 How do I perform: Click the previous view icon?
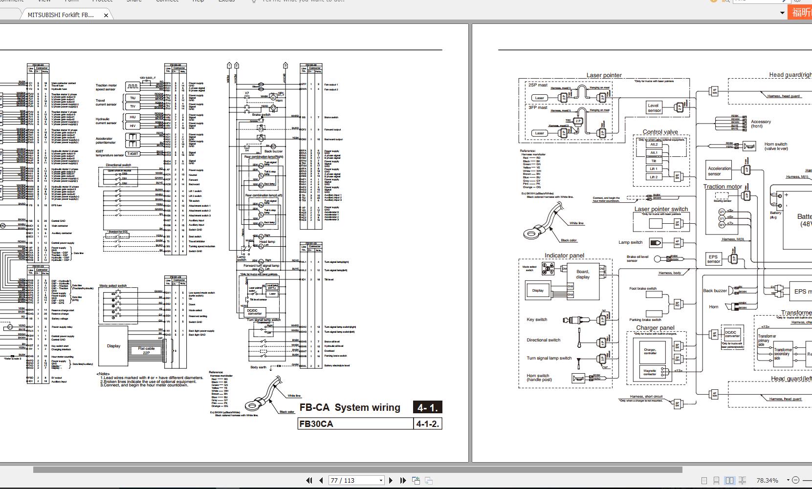click(416, 480)
